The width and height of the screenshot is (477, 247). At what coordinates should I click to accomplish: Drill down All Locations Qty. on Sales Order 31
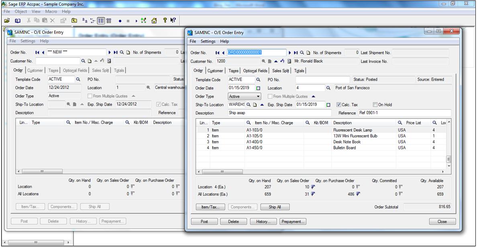[313, 194]
